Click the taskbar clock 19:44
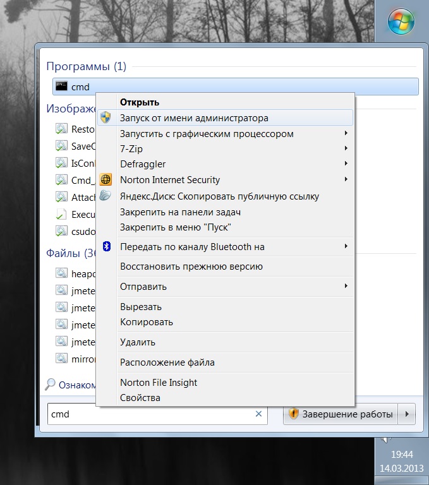 [402, 455]
